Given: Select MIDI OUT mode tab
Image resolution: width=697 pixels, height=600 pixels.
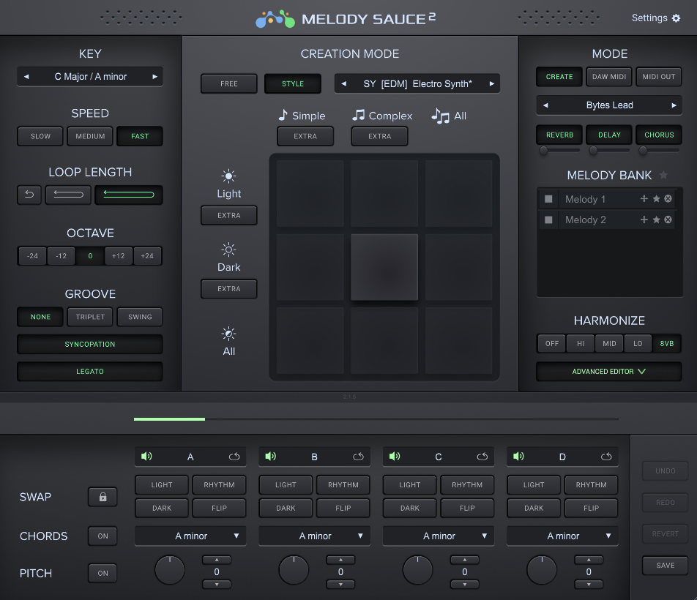Looking at the screenshot, I should pyautogui.click(x=659, y=77).
